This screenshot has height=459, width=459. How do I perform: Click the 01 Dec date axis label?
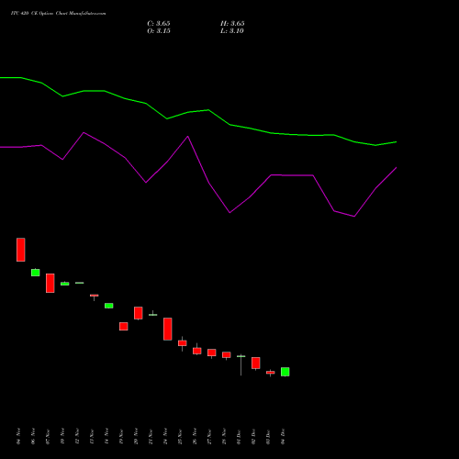point(239,436)
